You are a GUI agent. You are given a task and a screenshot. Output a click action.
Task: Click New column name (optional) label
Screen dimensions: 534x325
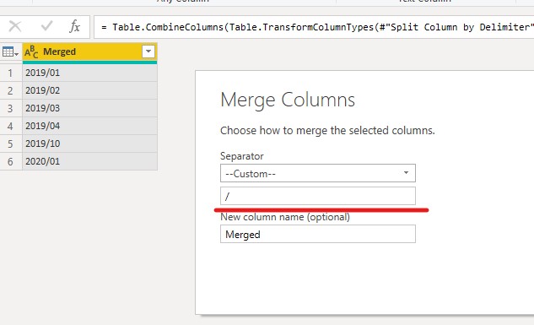285,217
